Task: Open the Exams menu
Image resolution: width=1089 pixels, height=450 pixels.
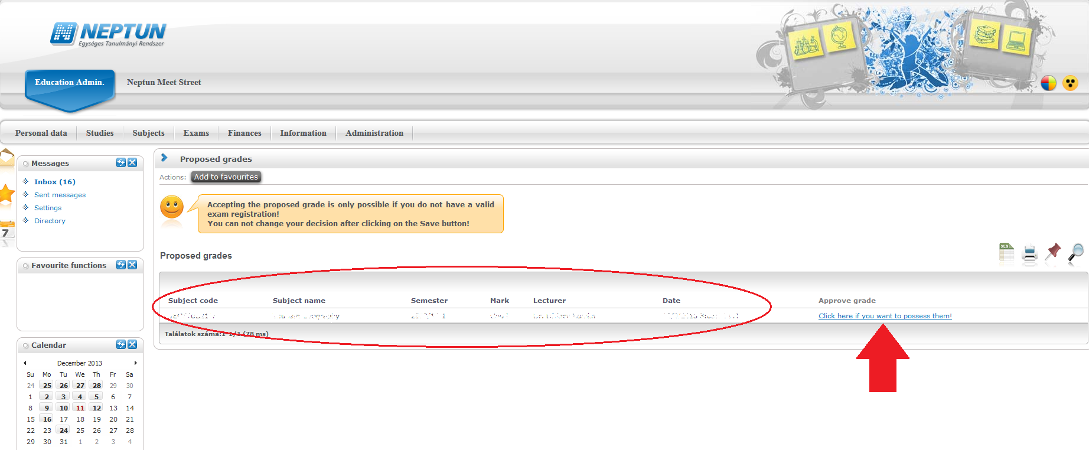Action: (196, 133)
